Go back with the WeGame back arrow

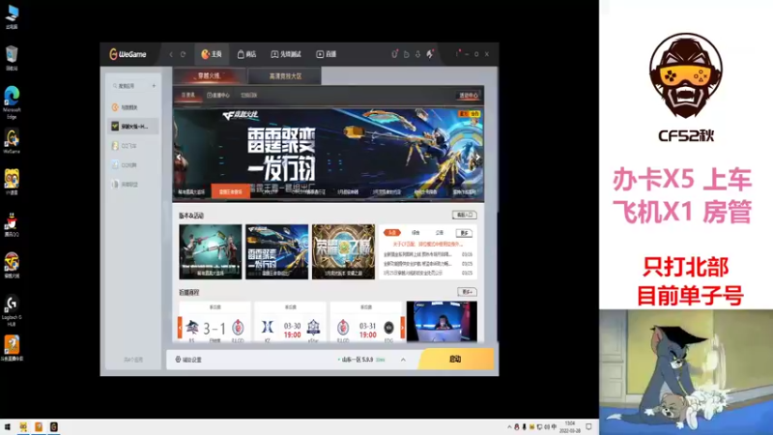click(171, 54)
